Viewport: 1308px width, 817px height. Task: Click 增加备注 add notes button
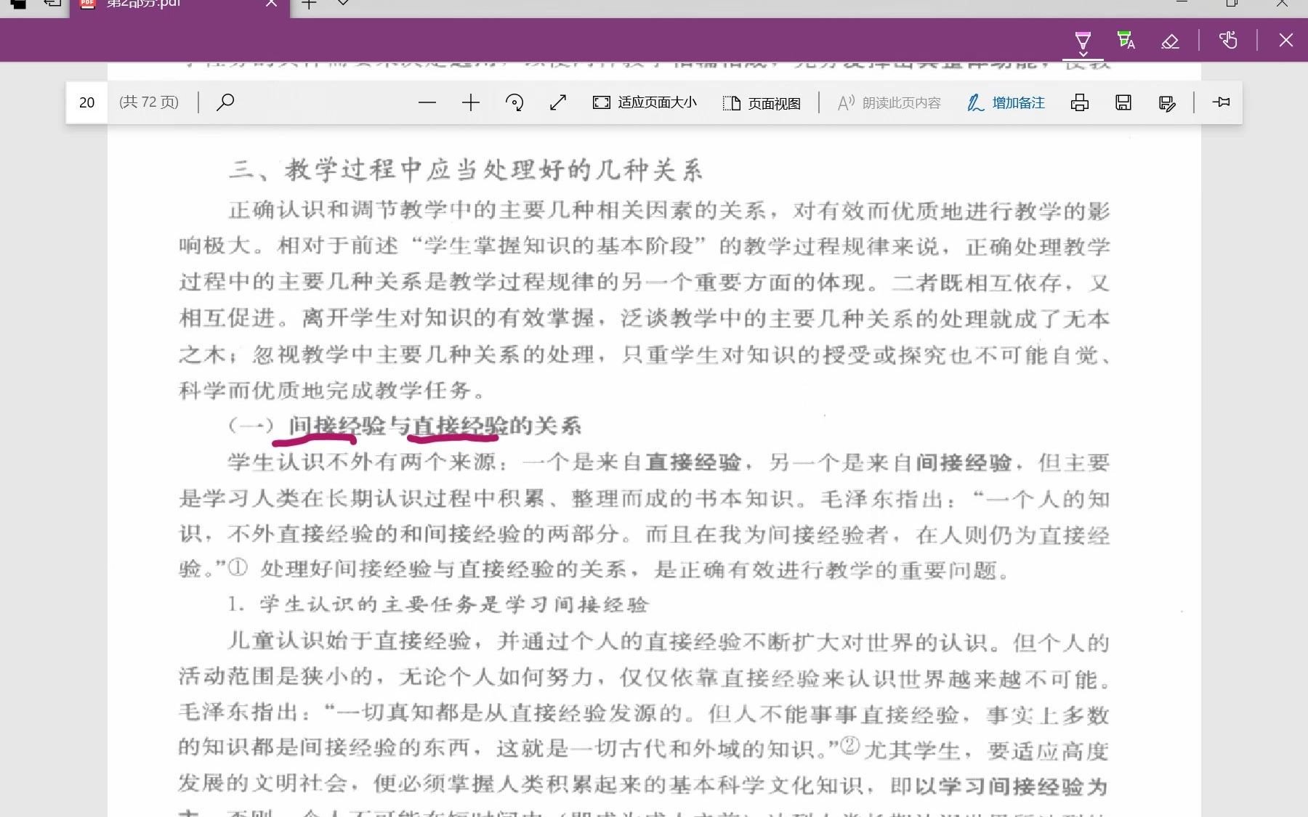1006,103
